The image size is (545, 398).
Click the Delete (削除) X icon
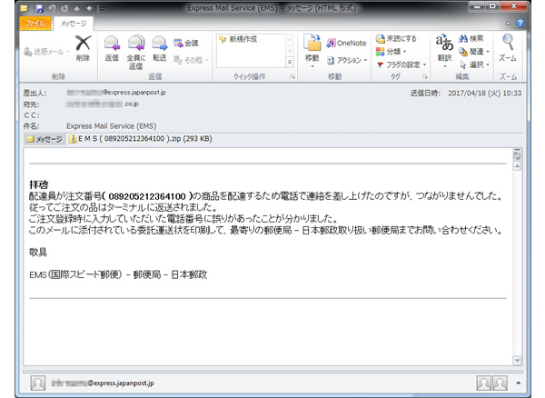[83, 44]
